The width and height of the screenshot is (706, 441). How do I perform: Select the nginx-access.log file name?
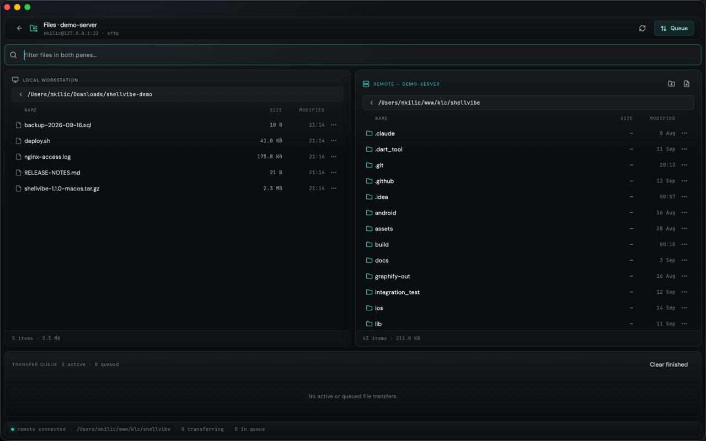47,157
